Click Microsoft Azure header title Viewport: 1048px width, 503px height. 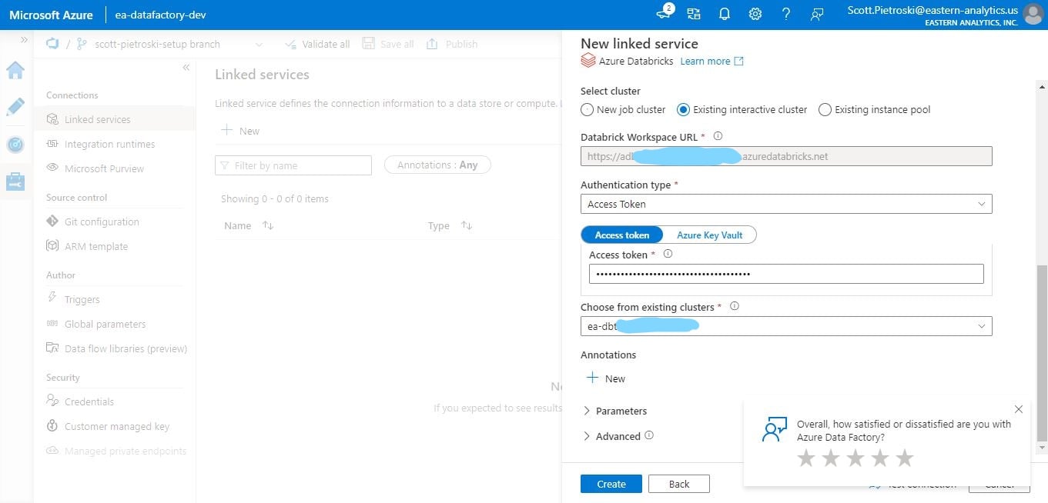pyautogui.click(x=51, y=15)
